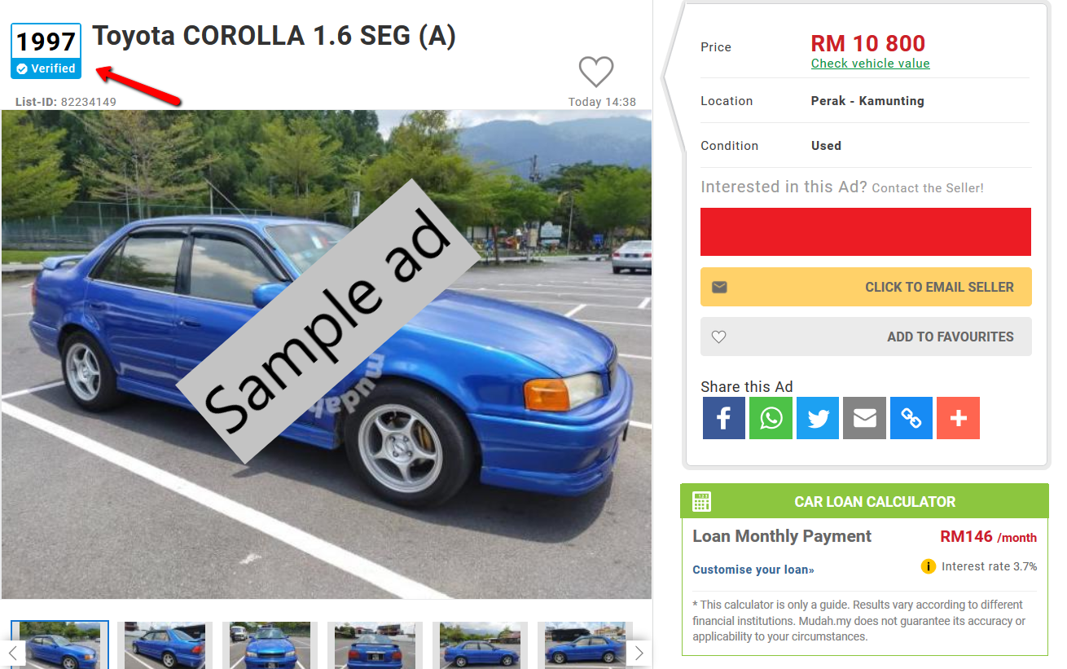Viewport: 1067px width, 669px height.
Task: Click the heart favourite icon near the title
Action: [x=596, y=72]
